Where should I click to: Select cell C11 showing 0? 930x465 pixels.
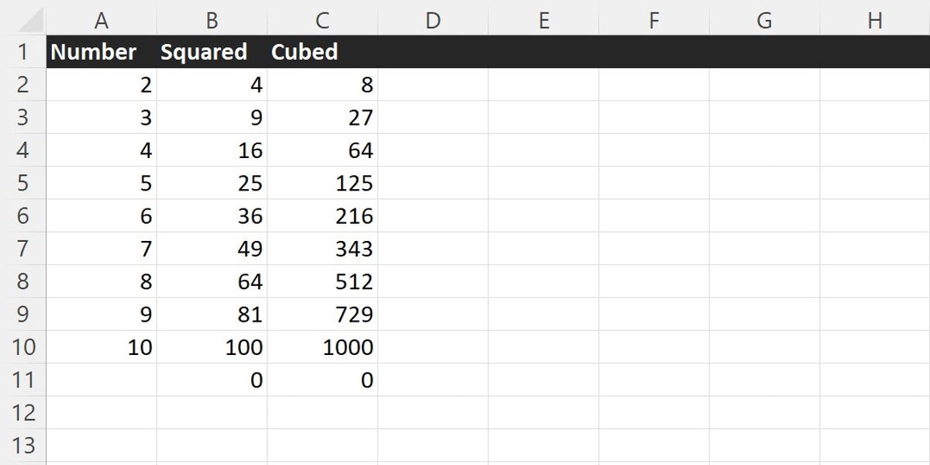[x=322, y=380]
